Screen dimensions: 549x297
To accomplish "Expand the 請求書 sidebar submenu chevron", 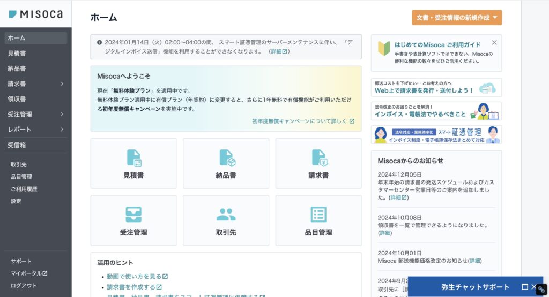I will (x=62, y=84).
